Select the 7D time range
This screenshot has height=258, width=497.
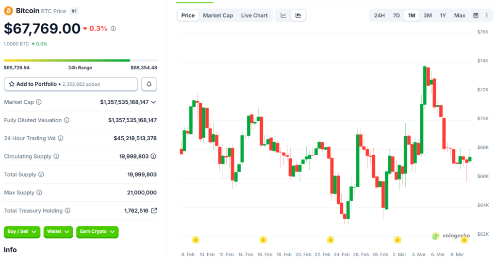(x=396, y=16)
